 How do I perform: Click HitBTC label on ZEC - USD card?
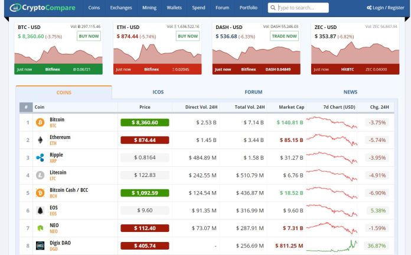[348, 69]
